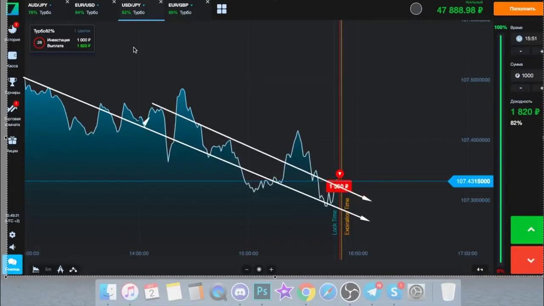Open QuickTime Player from the Dock

(218, 292)
